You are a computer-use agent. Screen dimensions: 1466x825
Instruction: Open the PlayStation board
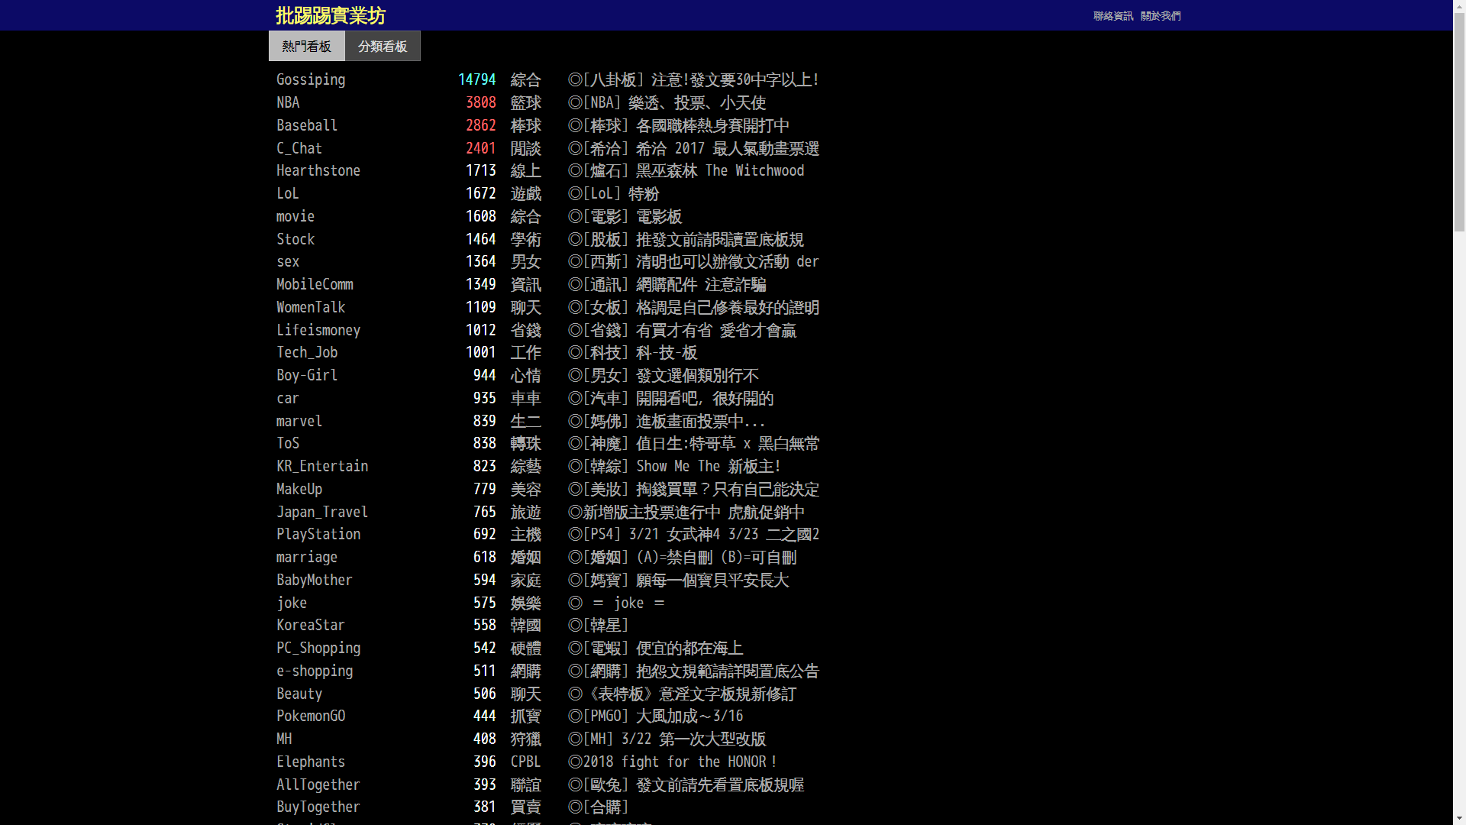[318, 534]
